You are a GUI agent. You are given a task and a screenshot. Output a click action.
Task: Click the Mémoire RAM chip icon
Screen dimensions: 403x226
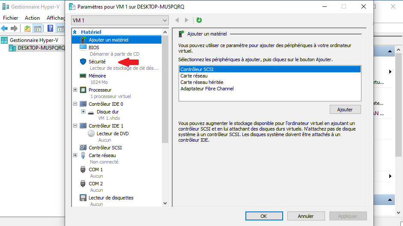(83, 76)
